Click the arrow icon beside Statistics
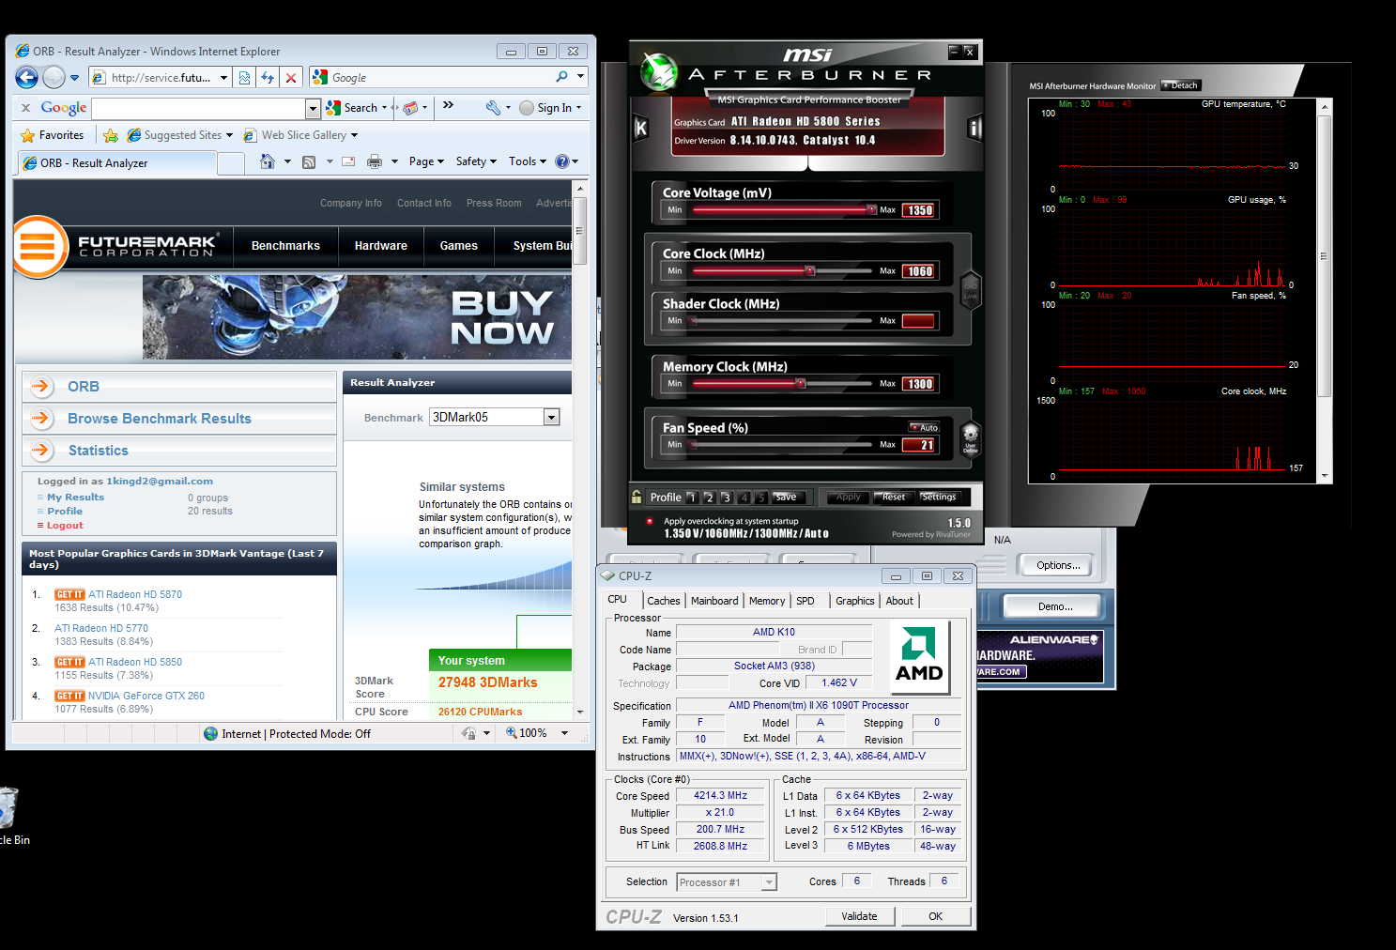Viewport: 1396px width, 950px height. (x=41, y=451)
